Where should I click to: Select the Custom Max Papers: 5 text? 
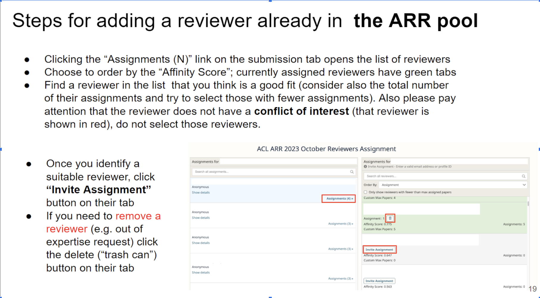click(380, 229)
